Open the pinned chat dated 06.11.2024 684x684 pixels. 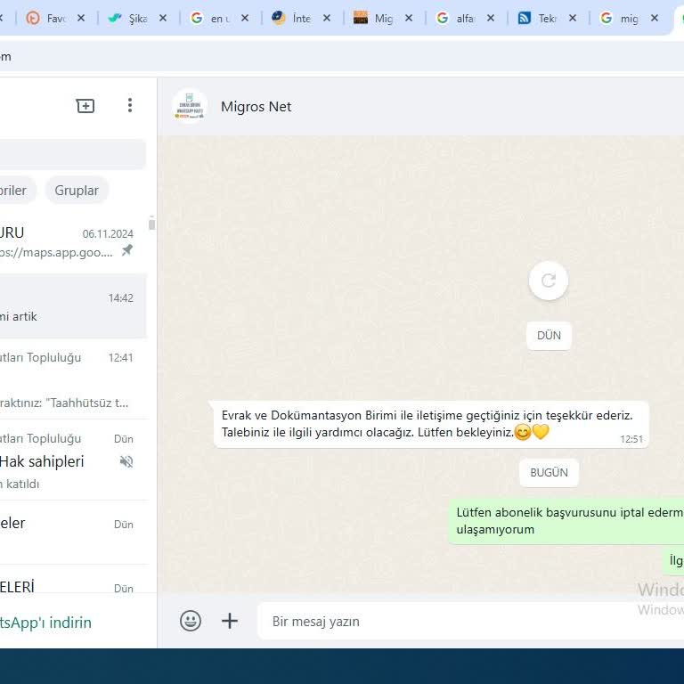click(73, 242)
